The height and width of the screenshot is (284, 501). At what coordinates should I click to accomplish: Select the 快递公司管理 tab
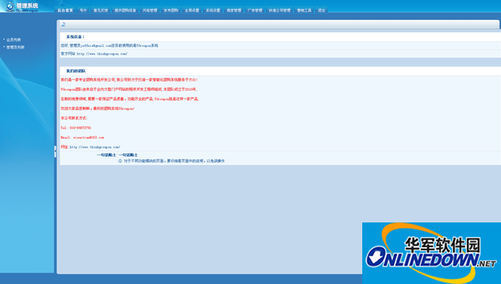(280, 10)
